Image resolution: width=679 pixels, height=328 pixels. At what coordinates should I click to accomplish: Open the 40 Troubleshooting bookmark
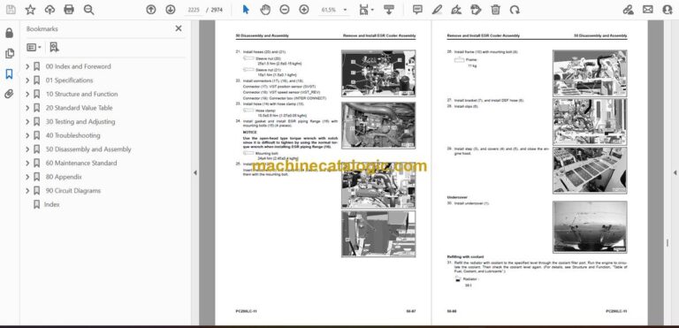pyautogui.click(x=72, y=135)
